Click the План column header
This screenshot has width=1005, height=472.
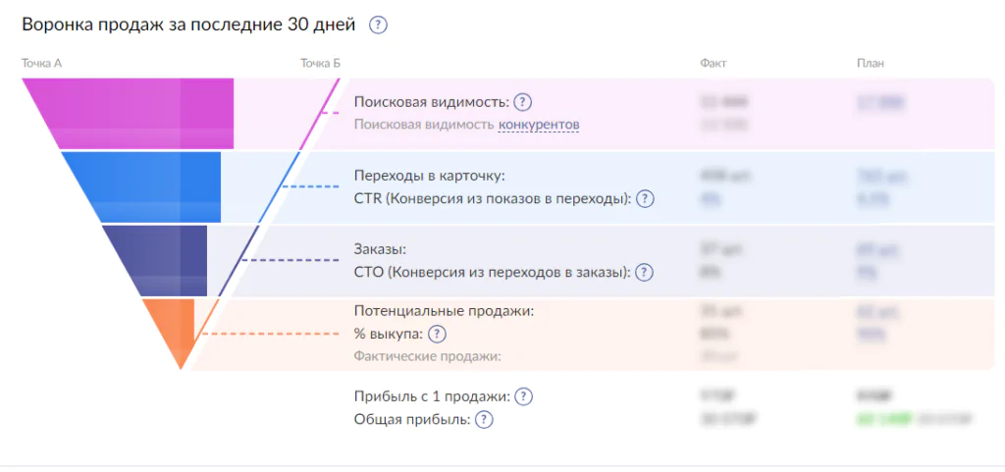(x=871, y=64)
